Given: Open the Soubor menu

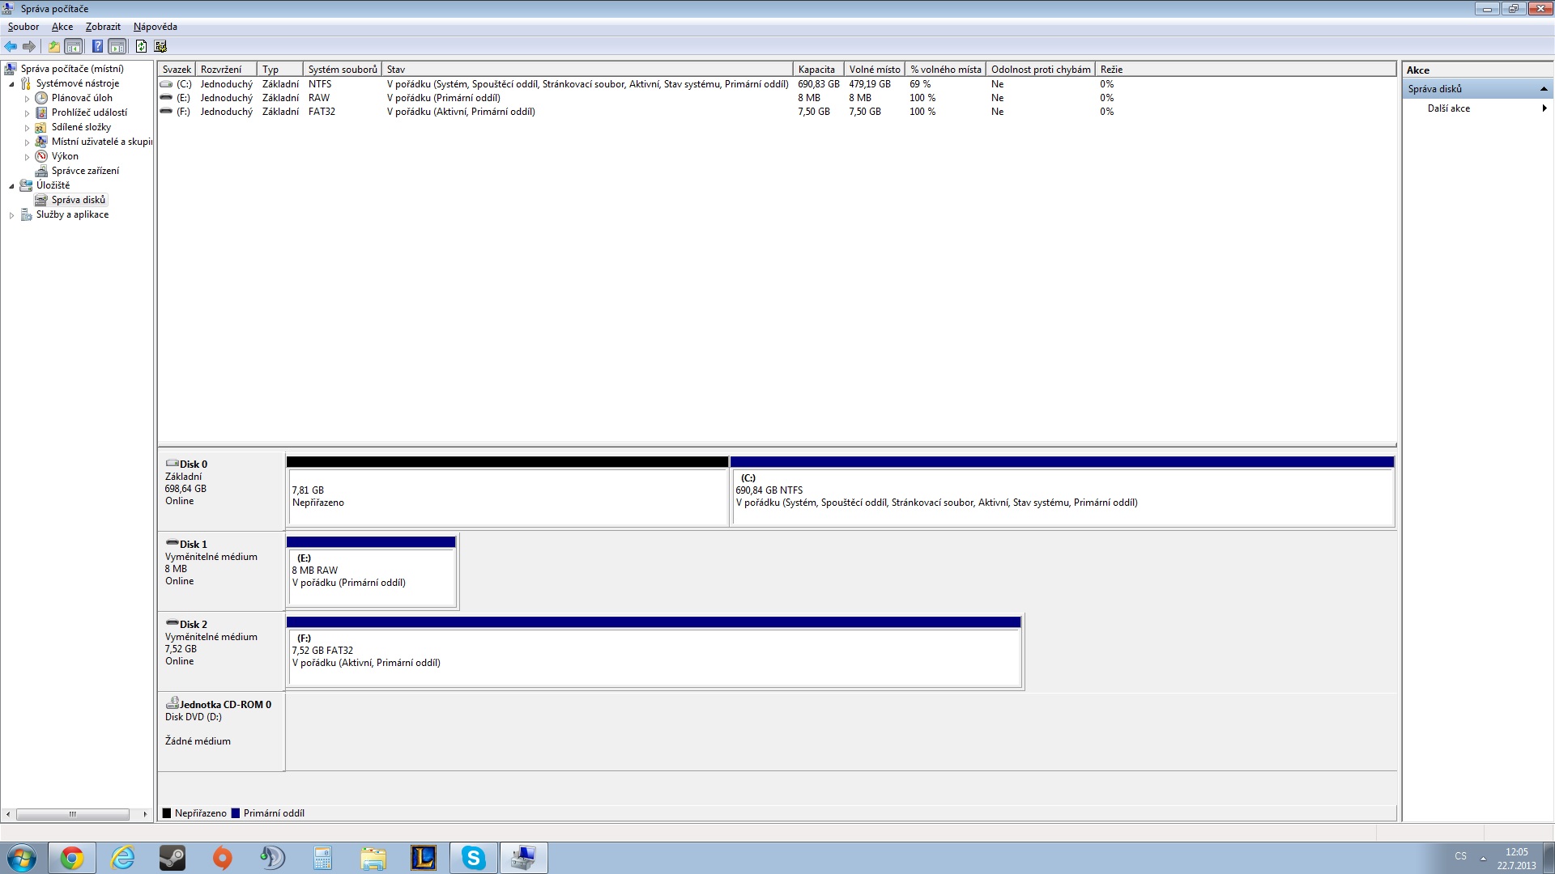Looking at the screenshot, I should 23,27.
